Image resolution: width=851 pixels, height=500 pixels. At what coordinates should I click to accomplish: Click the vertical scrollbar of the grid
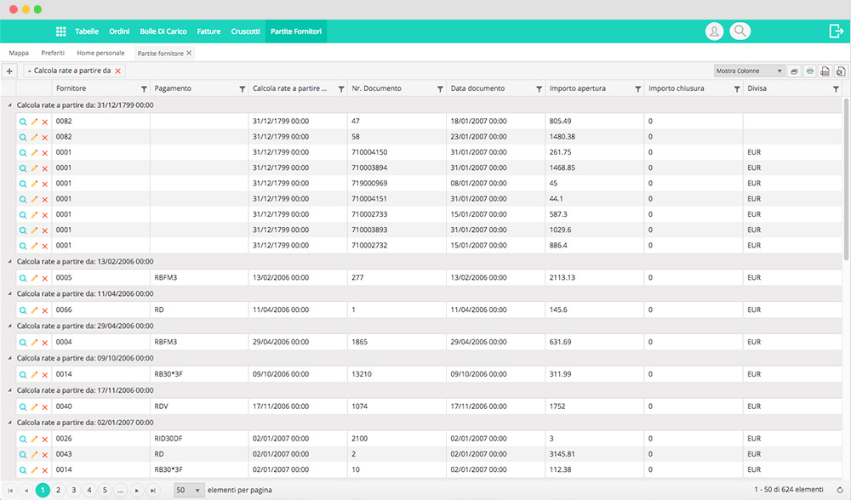tap(846, 179)
